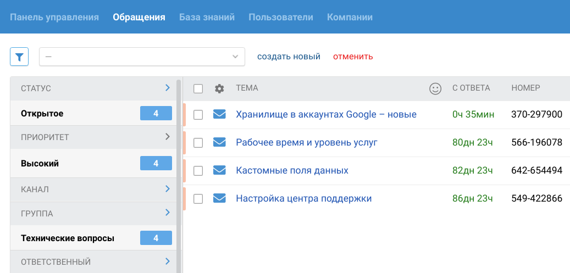This screenshot has height=273, width=570.
Task: Click the 80дн 23ч response time
Action: [473, 142]
